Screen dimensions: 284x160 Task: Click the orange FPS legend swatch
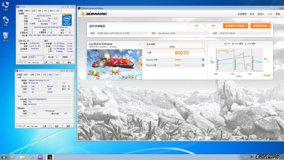[225, 44]
